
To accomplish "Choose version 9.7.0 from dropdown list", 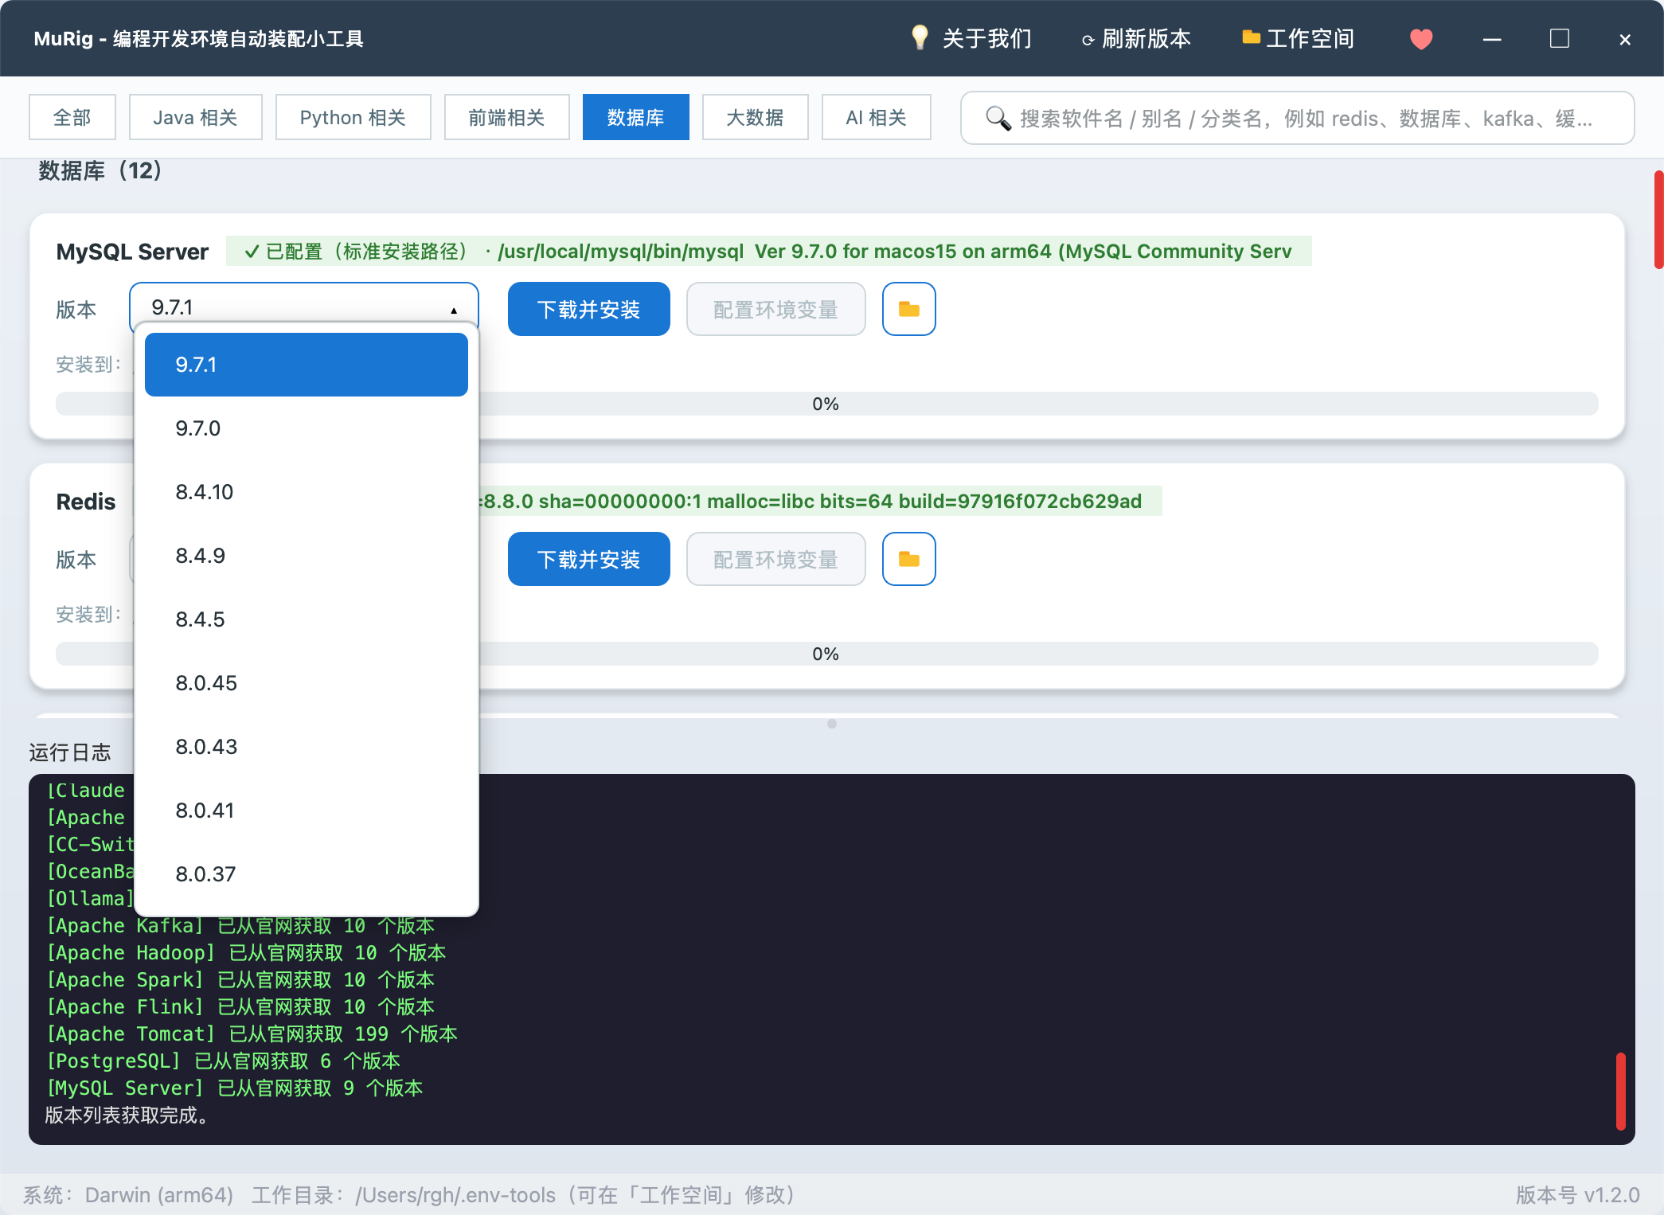I will [307, 428].
